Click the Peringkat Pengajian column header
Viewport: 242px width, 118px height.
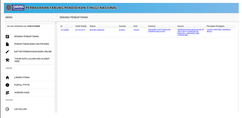point(216,26)
